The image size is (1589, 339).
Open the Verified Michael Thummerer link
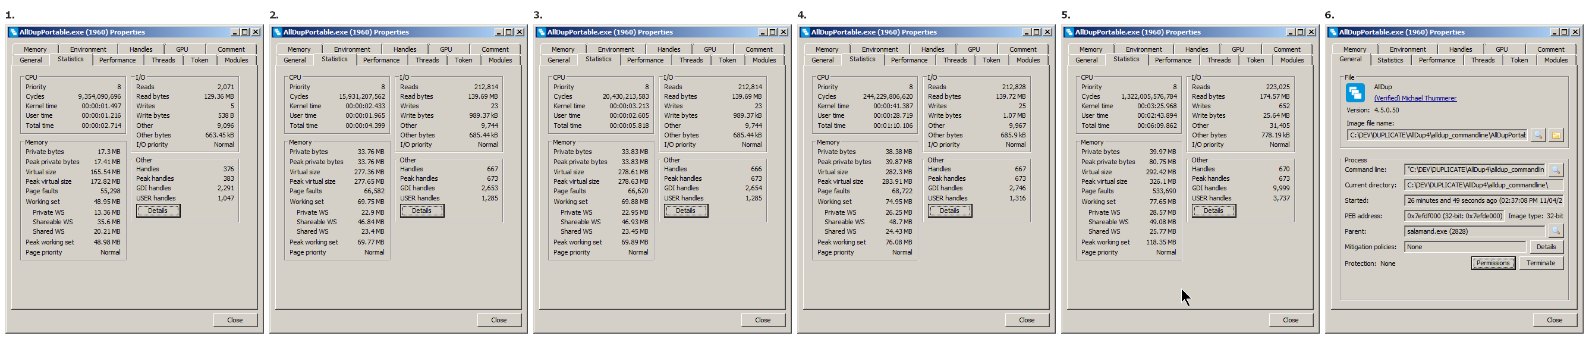click(x=1414, y=98)
